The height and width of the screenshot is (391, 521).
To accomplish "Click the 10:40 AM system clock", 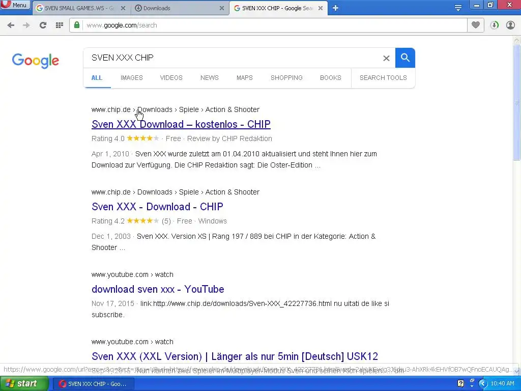I will [502, 384].
